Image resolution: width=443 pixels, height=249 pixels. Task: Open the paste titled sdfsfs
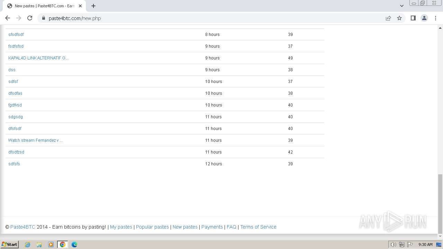click(x=14, y=164)
